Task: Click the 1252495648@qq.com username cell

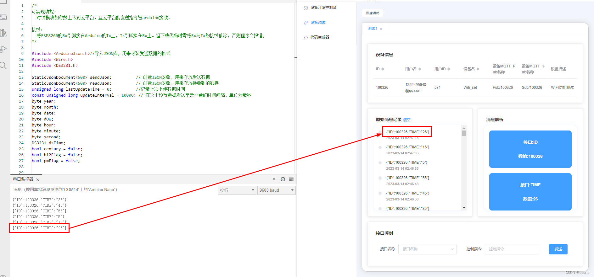Action: tap(416, 88)
